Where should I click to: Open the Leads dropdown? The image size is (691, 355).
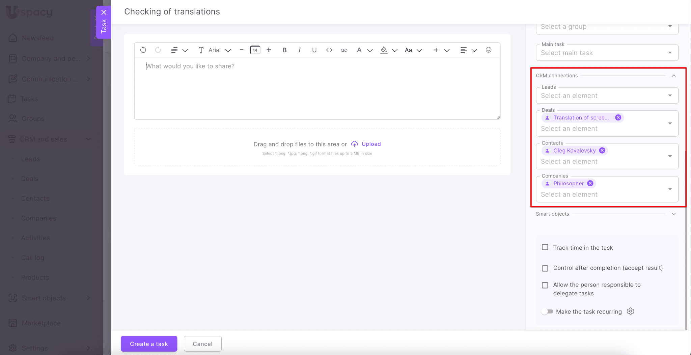[607, 96]
